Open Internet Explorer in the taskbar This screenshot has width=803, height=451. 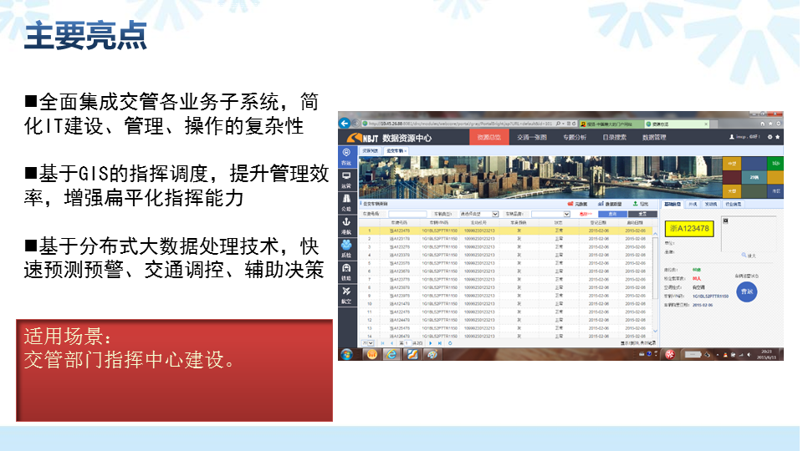click(x=391, y=354)
